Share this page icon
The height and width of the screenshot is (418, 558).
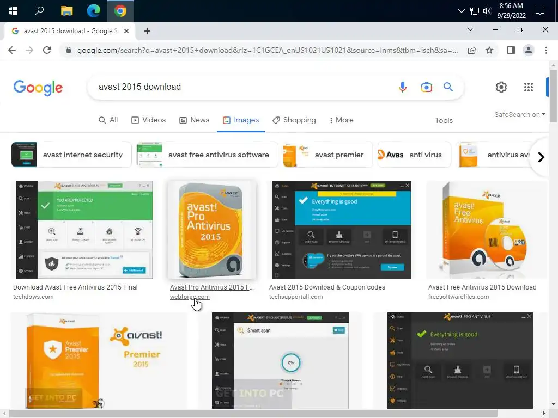tap(472, 50)
